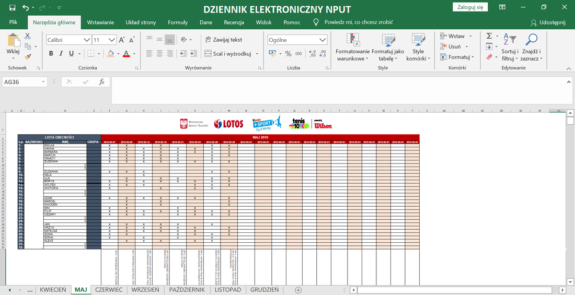Click the increase indent icon
This screenshot has height=295, width=575.
(194, 54)
